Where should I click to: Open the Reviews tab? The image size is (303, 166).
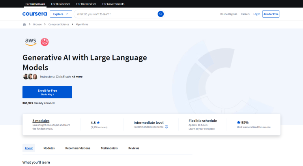(134, 148)
